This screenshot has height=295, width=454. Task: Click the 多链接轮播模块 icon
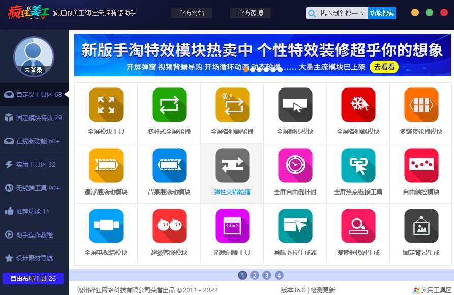pos(420,105)
